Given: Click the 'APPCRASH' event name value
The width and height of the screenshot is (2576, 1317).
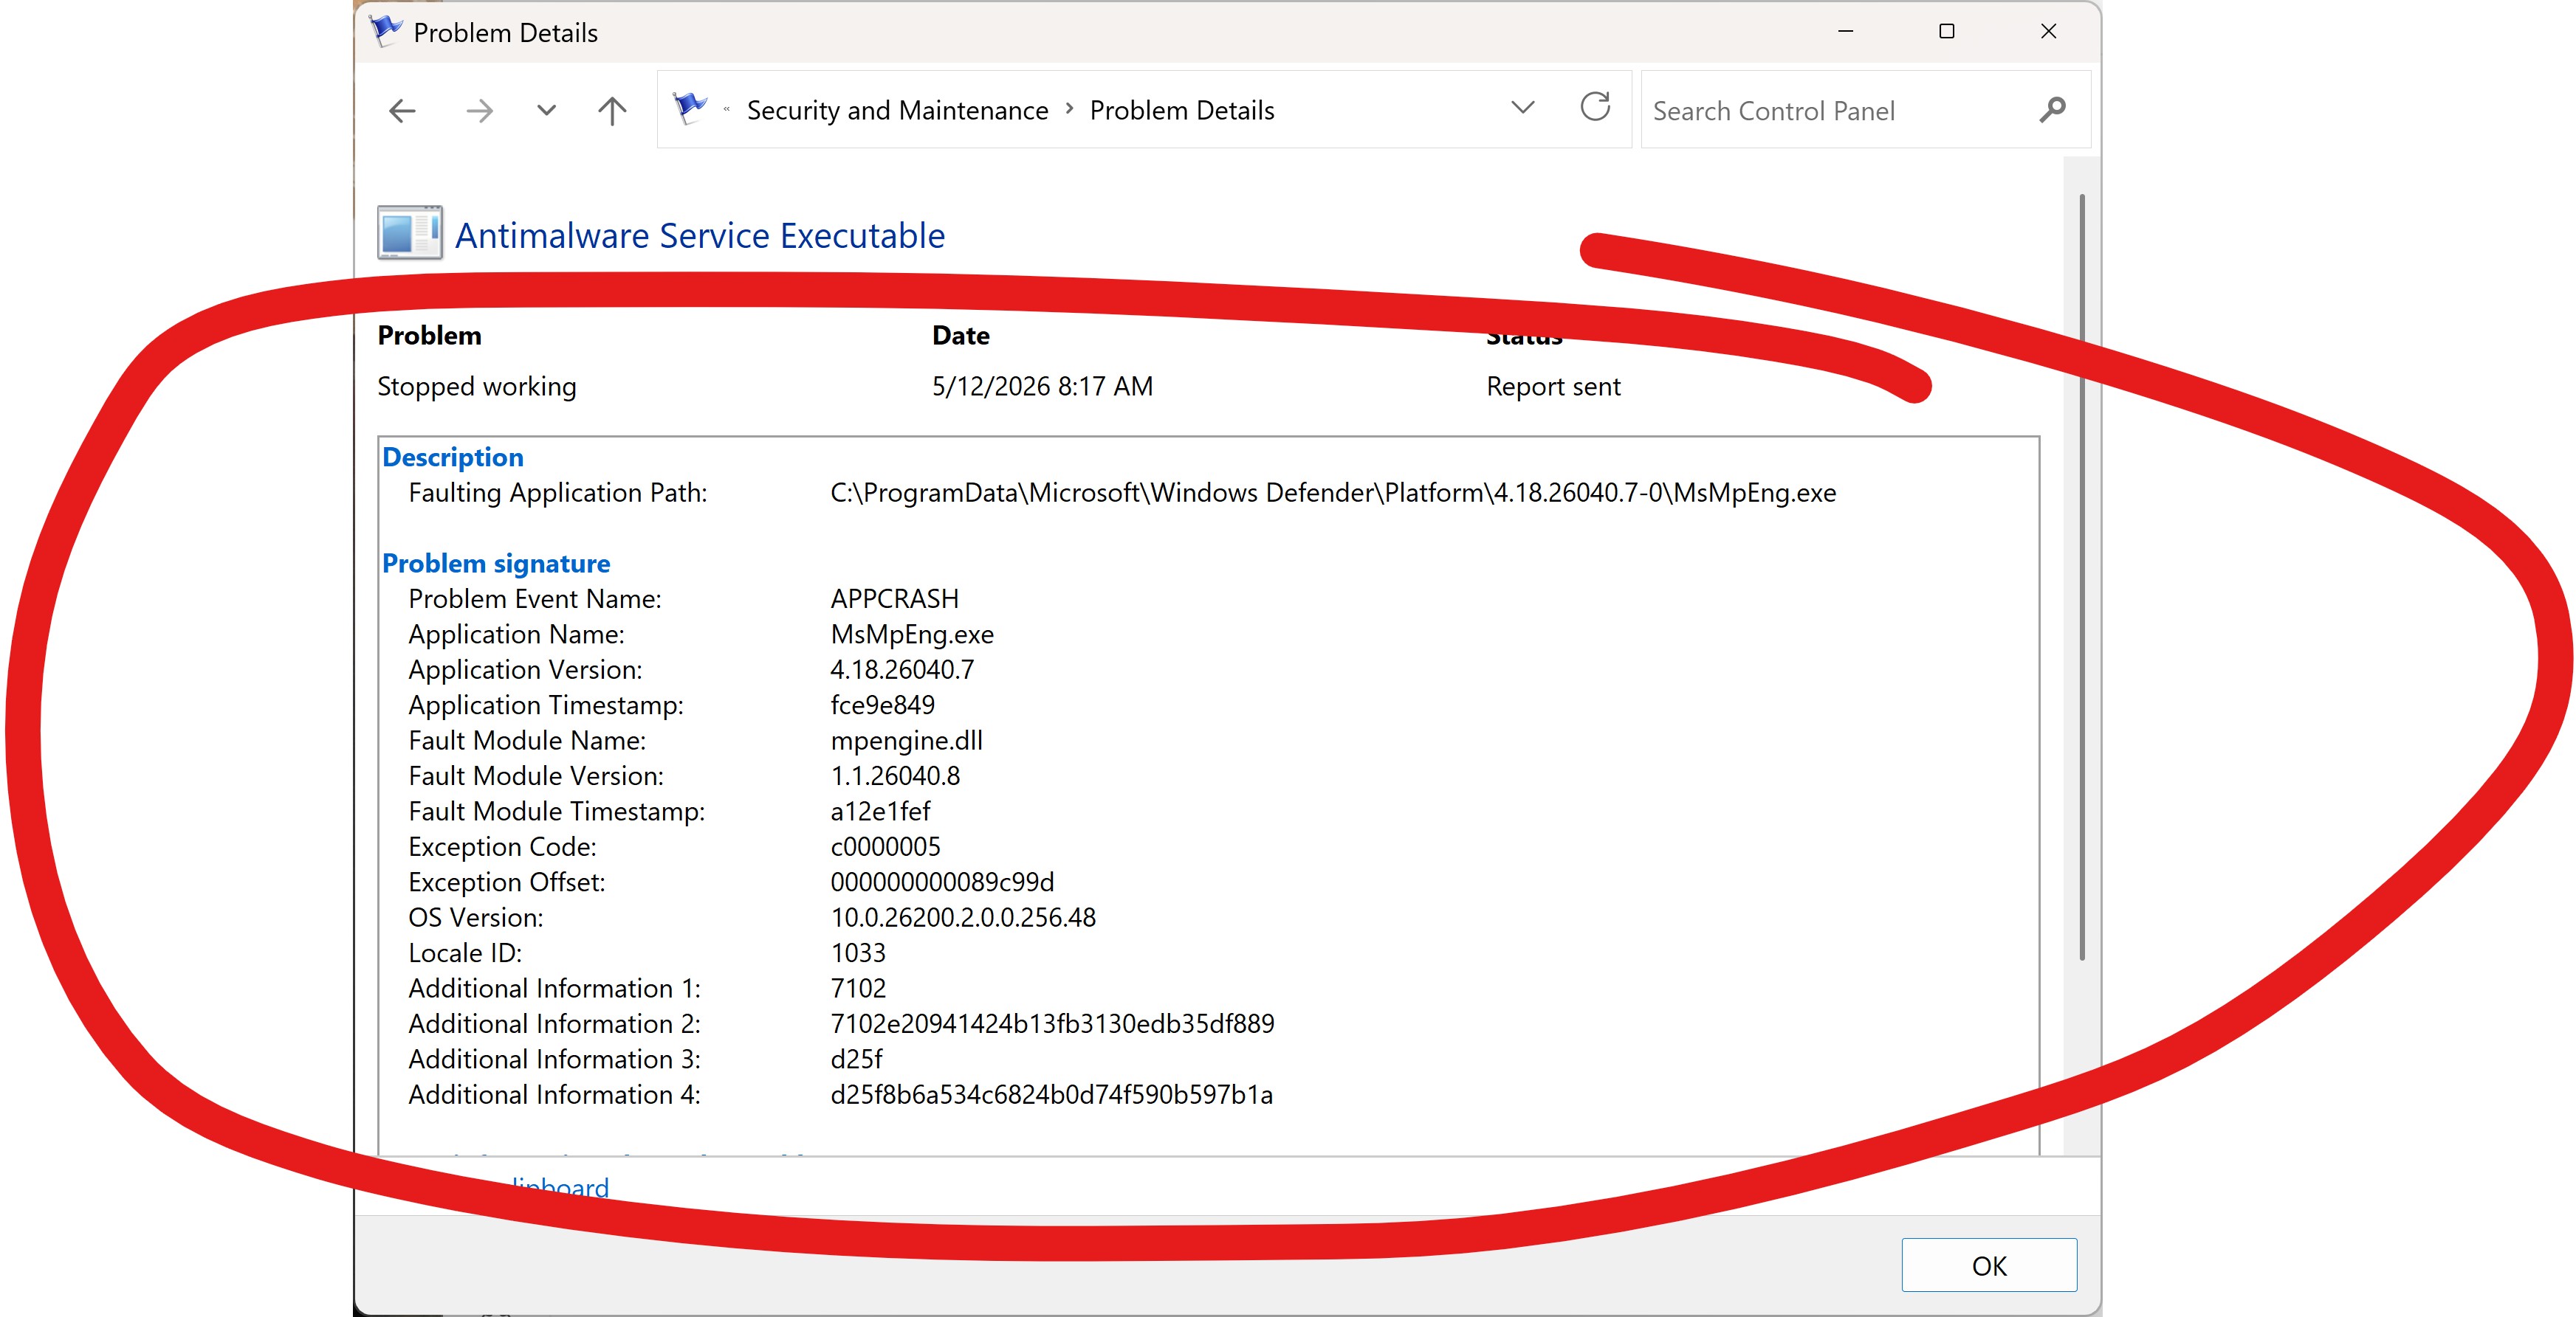Looking at the screenshot, I should (x=894, y=598).
